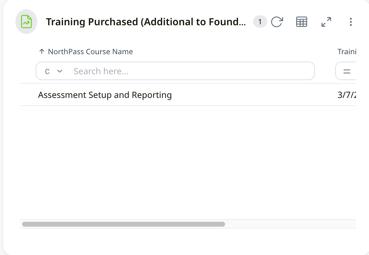Viewport: 369px width, 255px height.
Task: Click the equals operator icon in Training column
Action: (x=347, y=71)
